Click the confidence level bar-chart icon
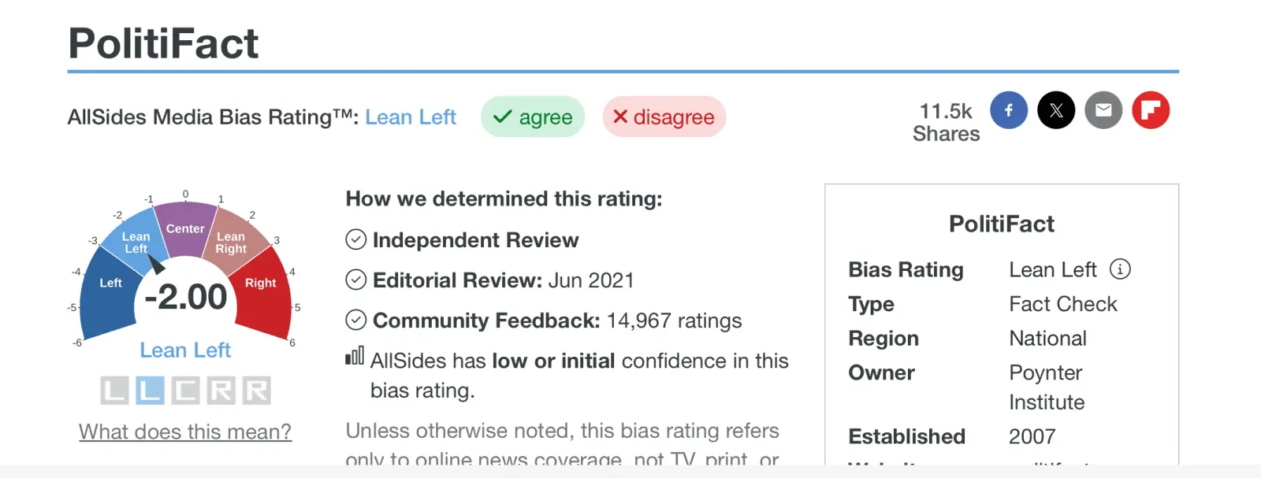Viewport: 1261px width, 478px height. pyautogui.click(x=355, y=357)
